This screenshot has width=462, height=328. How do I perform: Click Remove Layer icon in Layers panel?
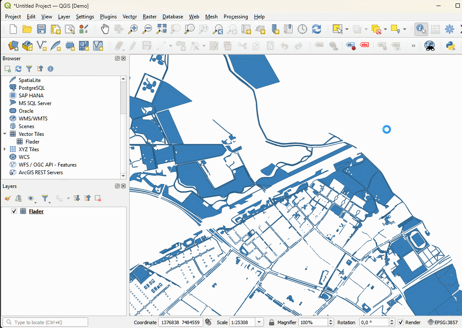(98, 198)
